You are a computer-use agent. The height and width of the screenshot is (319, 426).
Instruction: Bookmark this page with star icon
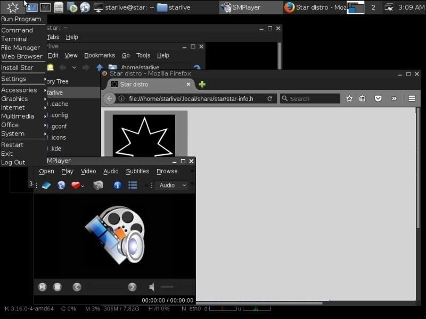[x=349, y=98]
